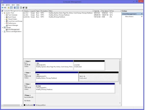Expand the Performance node arrow
This screenshot has width=146, height=110.
point(5,23)
